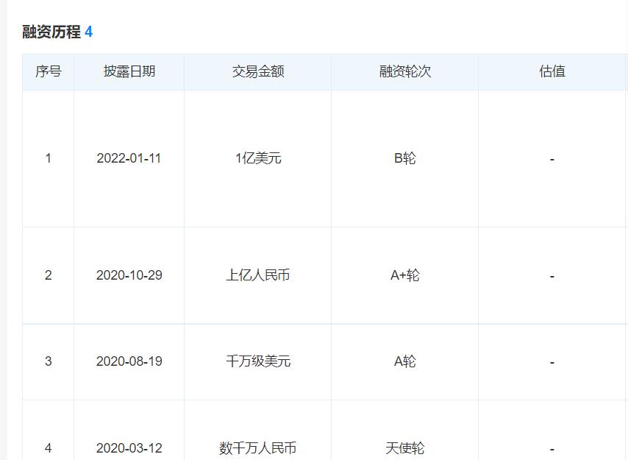Viewport: 628px width, 460px height.
Task: Click round cell A+轮
Action: click(405, 275)
